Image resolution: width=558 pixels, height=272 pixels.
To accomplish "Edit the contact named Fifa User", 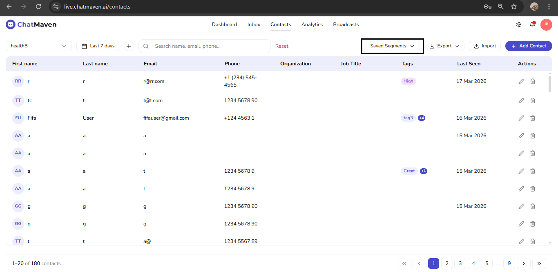I will click(521, 118).
